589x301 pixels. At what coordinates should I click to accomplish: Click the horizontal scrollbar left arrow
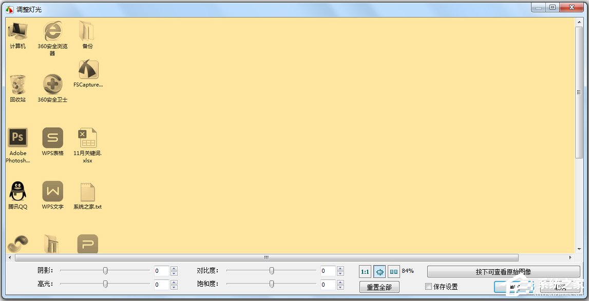(x=10, y=257)
